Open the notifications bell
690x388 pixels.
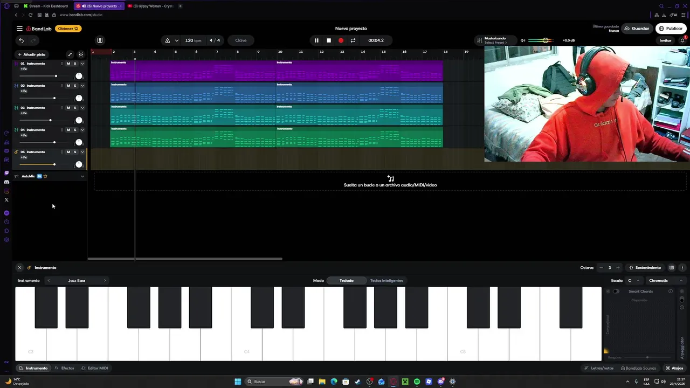click(x=682, y=40)
